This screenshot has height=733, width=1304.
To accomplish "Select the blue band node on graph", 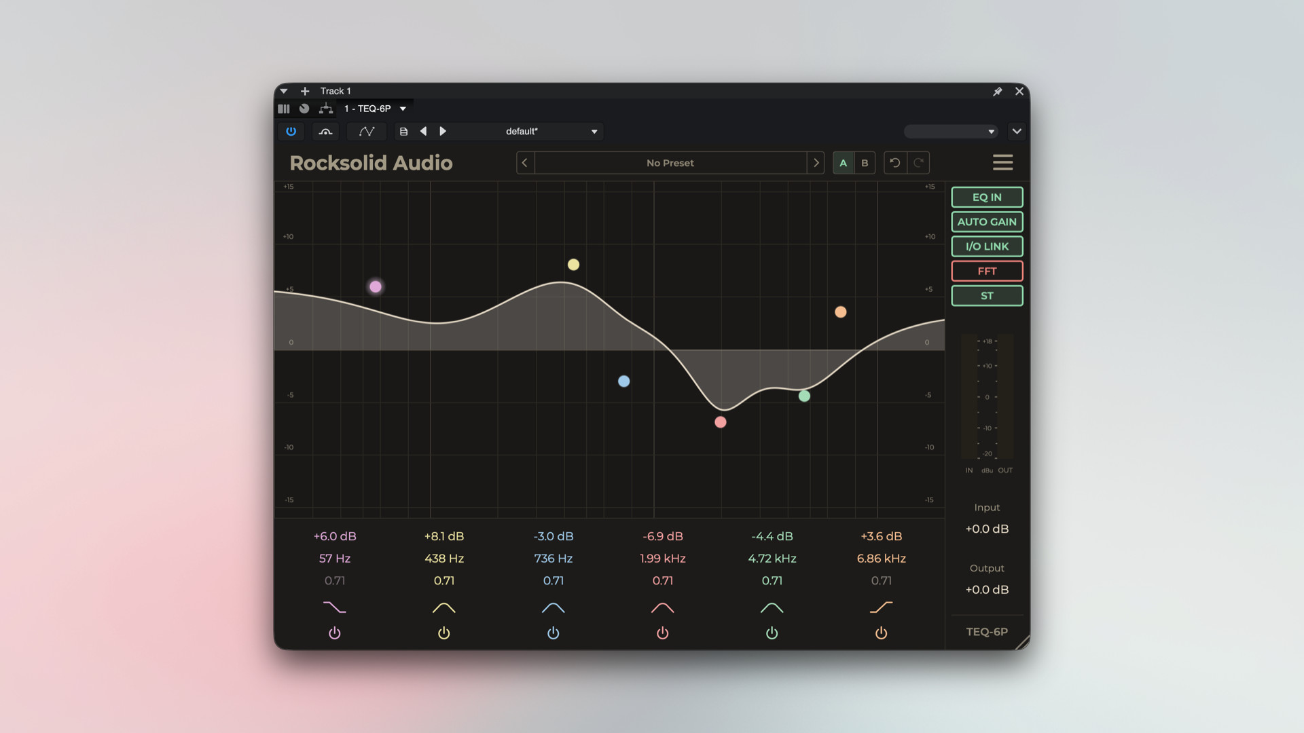I will 623,381.
